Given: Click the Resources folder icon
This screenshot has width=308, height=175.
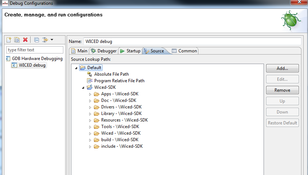Looking at the screenshot, I should [x=96, y=120].
